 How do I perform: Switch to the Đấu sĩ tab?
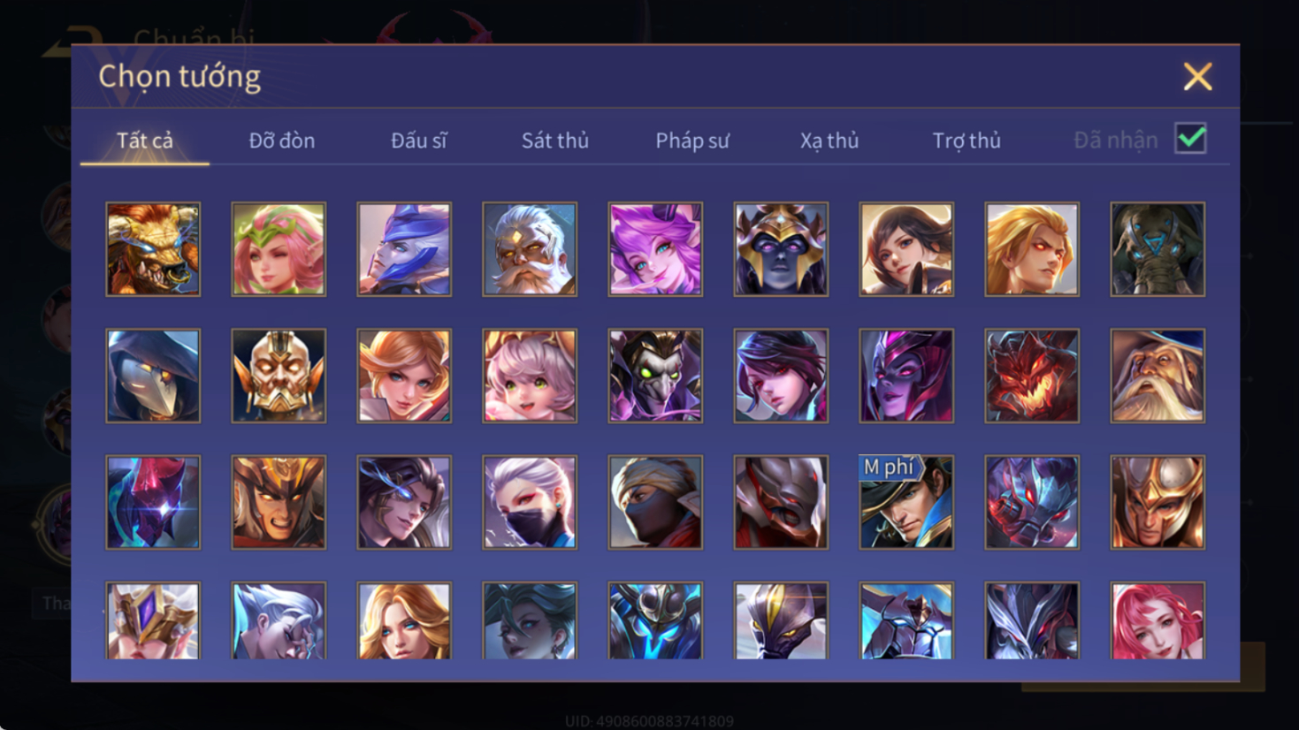[x=419, y=141]
